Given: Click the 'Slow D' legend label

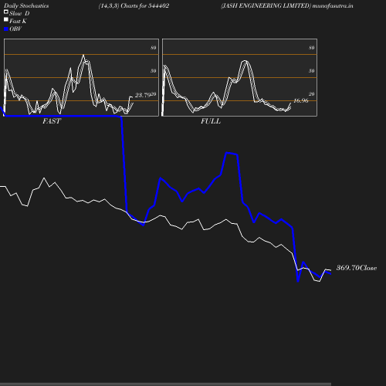Looking at the screenshot, I should coord(19,13).
